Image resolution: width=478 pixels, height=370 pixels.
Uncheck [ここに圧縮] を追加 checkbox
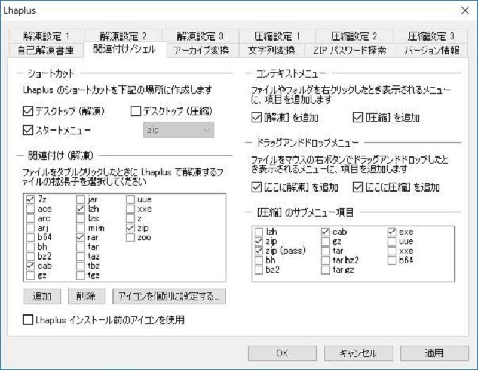(357, 187)
